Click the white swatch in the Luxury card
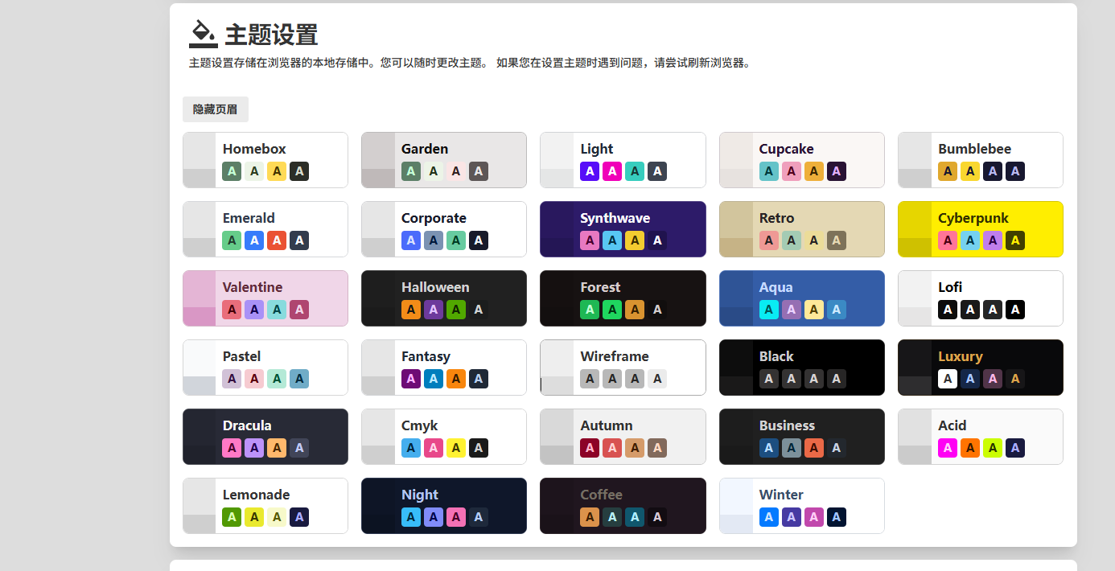This screenshot has height=571, width=1115. coord(948,379)
